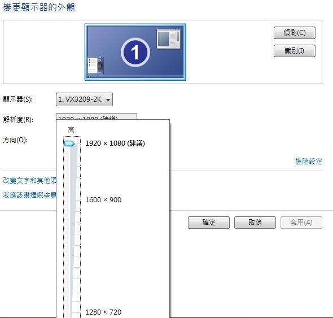Click the 變更顯示器的外觀 heading
Screen dimensions: 333x318
(x=39, y=8)
